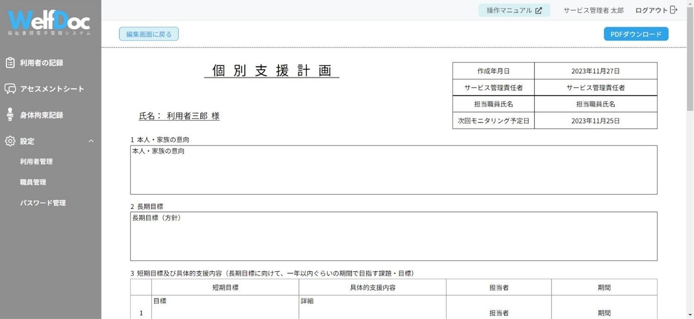Click the 作成年月日 label cell

click(494, 71)
